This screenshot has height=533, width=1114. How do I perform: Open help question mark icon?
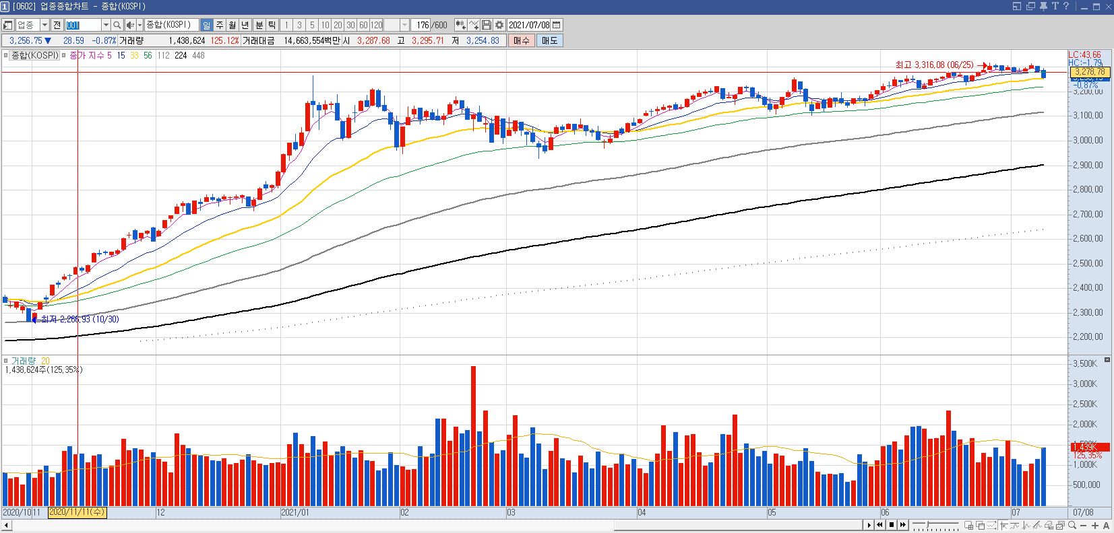tap(1066, 6)
